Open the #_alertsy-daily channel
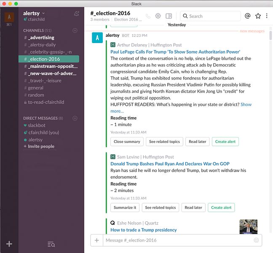This screenshot has width=273, height=253. [49, 45]
